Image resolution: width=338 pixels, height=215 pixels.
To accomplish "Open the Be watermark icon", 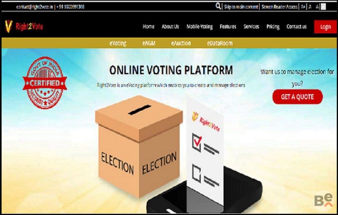I will (324, 200).
